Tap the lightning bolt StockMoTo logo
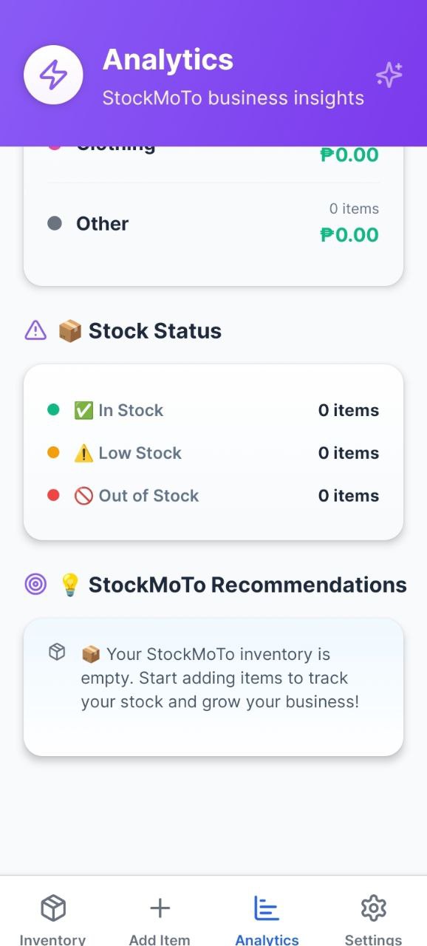Image resolution: width=427 pixels, height=946 pixels. (53, 74)
